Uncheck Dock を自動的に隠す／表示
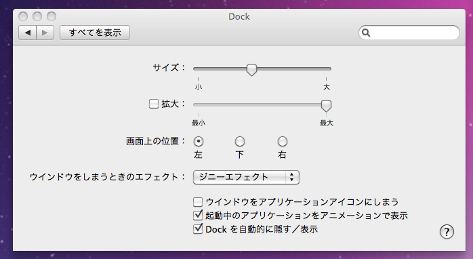 pos(198,228)
